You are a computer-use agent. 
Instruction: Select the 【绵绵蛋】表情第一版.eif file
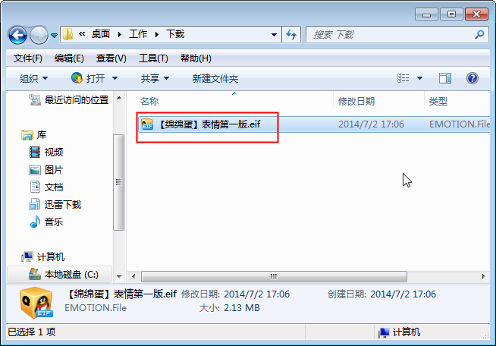[x=209, y=124]
